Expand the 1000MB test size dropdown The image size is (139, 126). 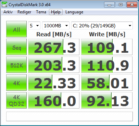pos(56,26)
